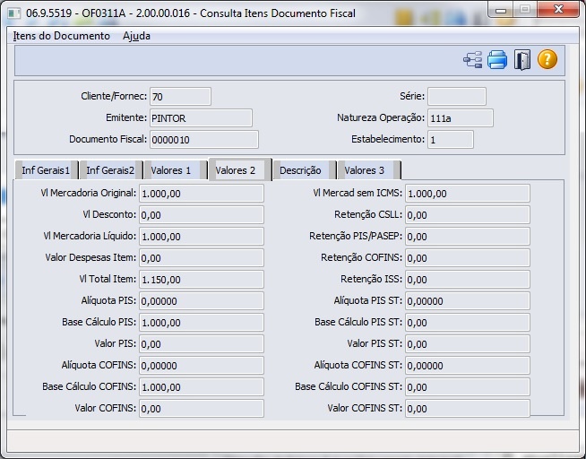
Task: Click the Vl Total Item field 1.150,00
Action: [202, 279]
